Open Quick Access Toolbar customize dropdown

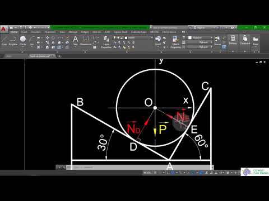pyautogui.click(x=49, y=28)
